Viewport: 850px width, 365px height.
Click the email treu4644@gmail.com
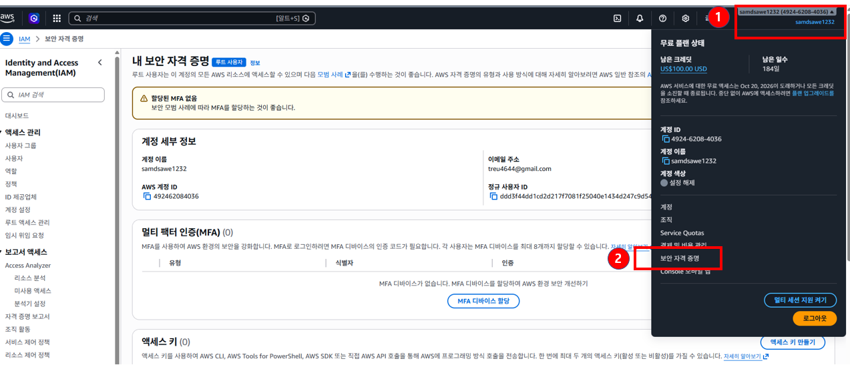[x=519, y=169]
